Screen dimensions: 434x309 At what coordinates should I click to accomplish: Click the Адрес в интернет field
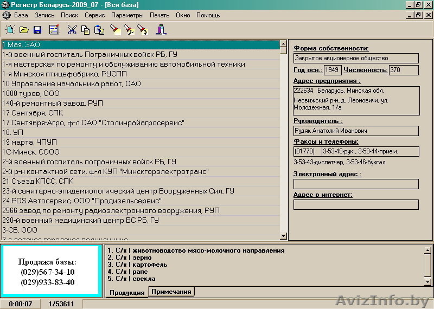coord(356,204)
